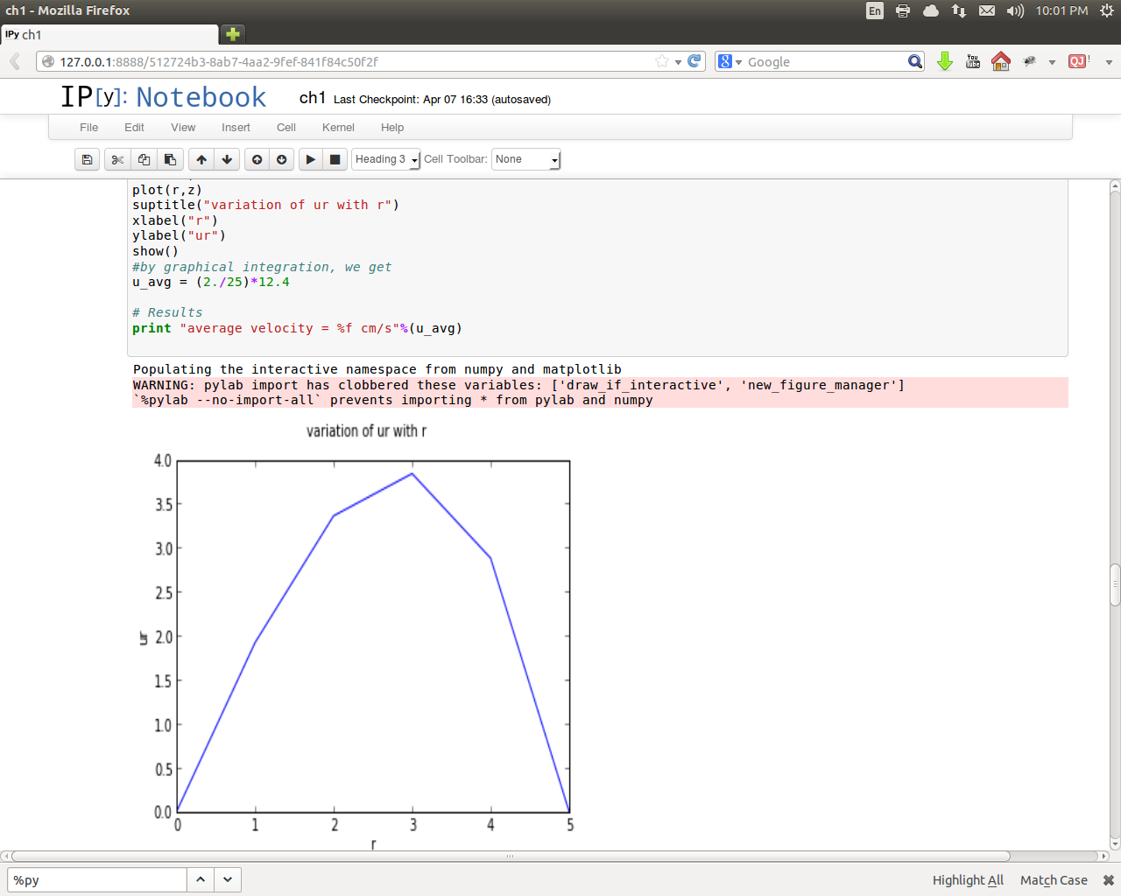Move the cell down with arrow icon

[227, 159]
